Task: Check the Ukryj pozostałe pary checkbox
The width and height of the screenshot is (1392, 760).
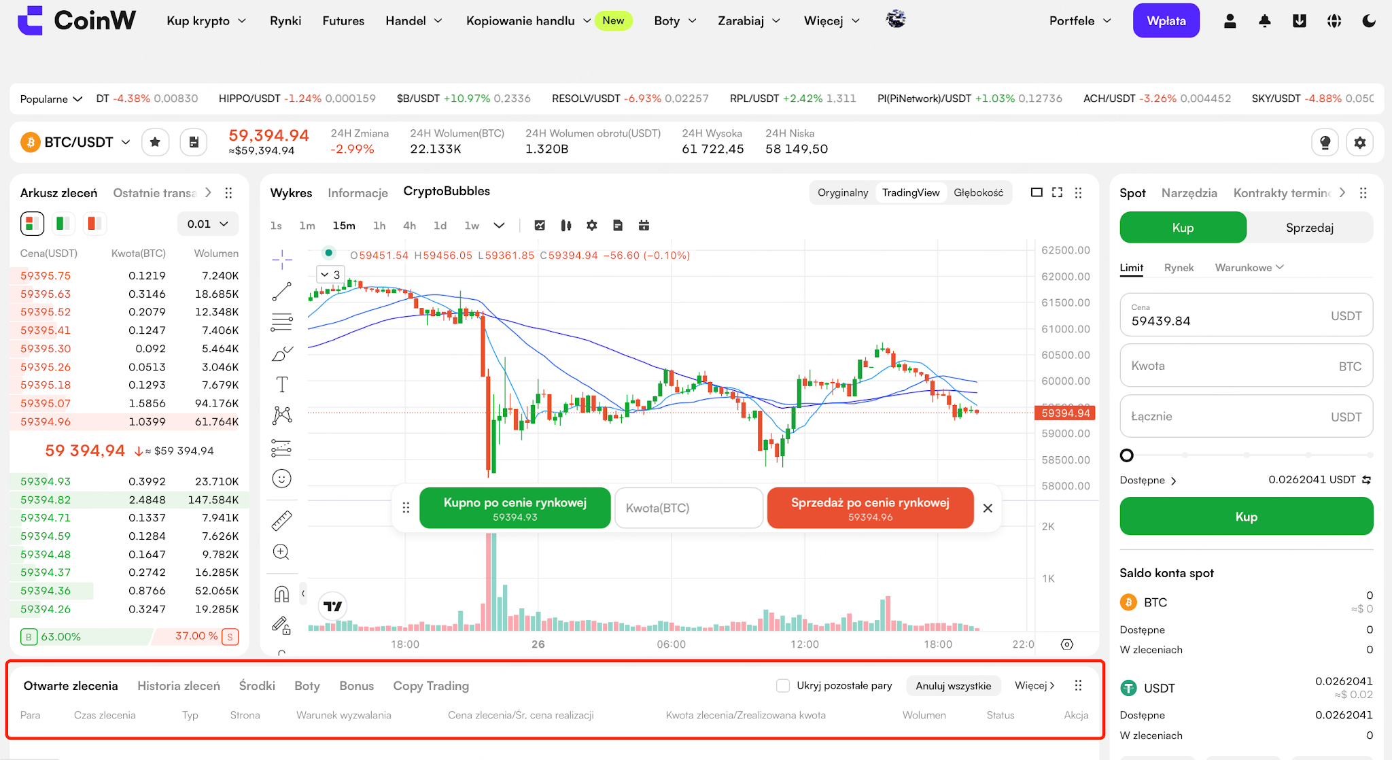Action: (x=783, y=685)
